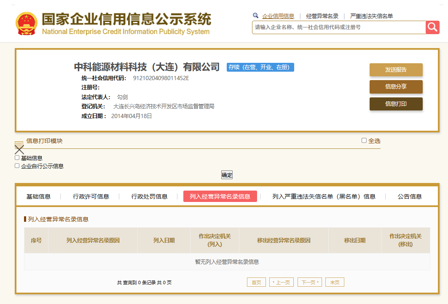
Task: Enable the 企业自行公示信息 checkbox
Action: point(17,166)
